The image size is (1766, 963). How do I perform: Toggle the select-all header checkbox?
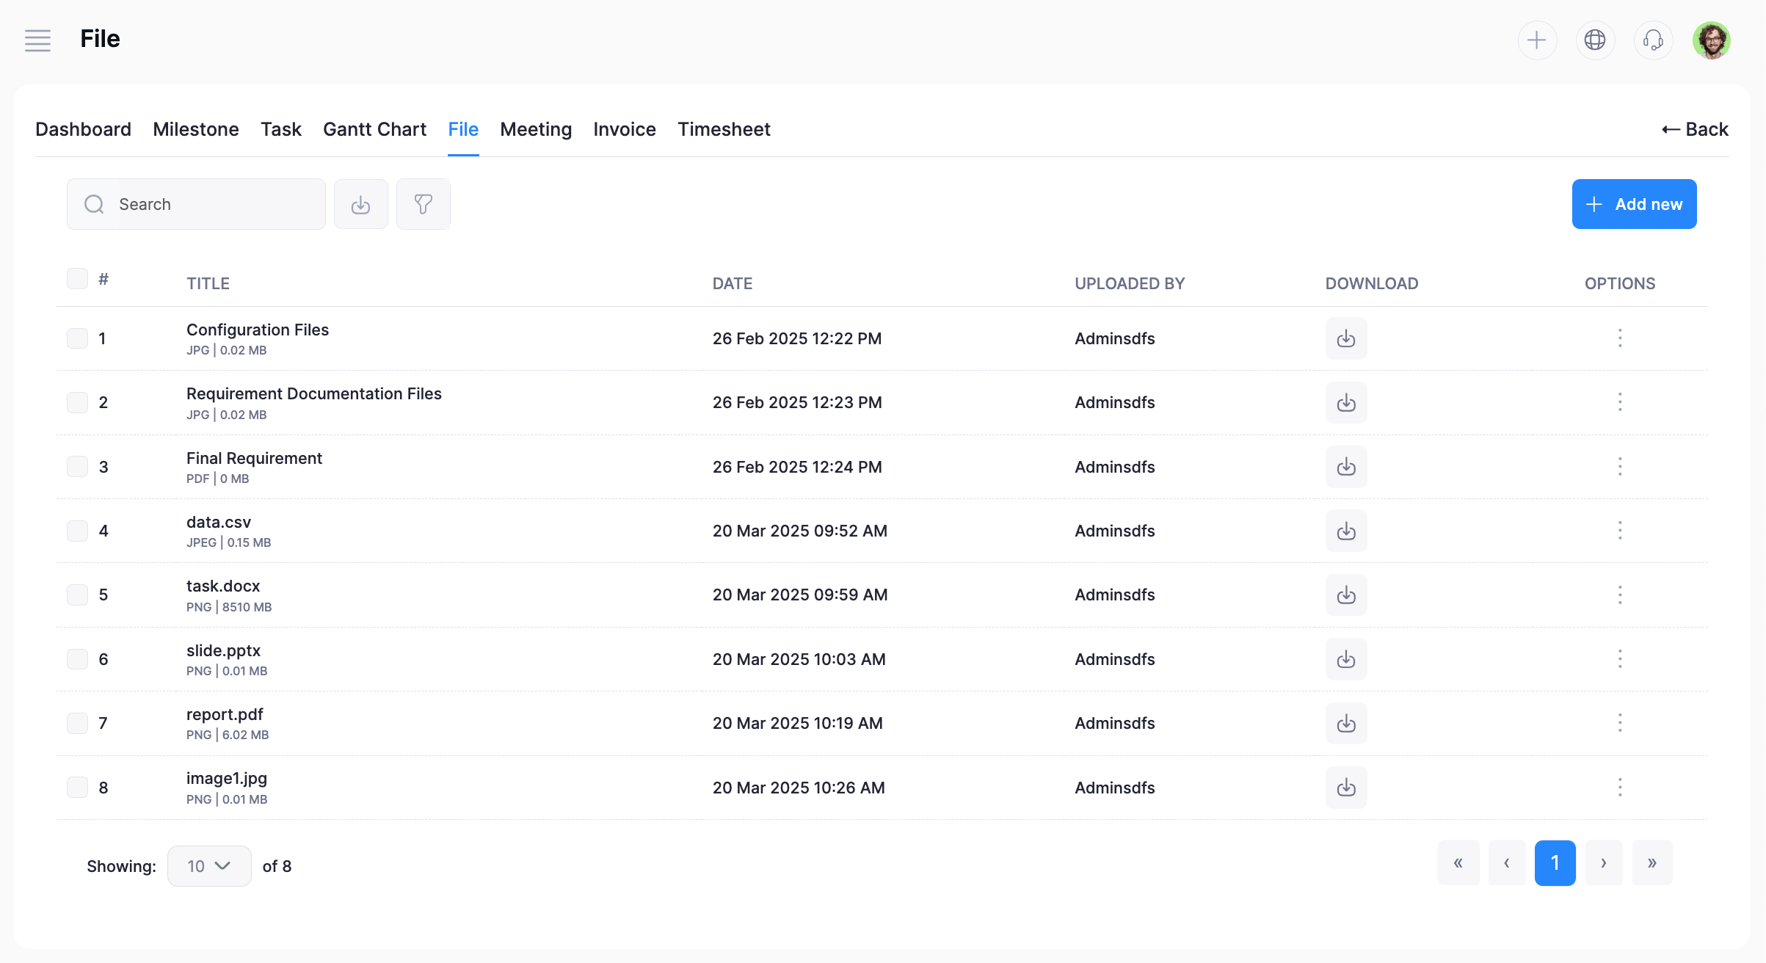pyautogui.click(x=77, y=279)
